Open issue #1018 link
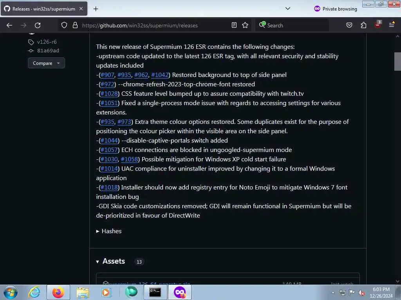The width and height of the screenshot is (401, 300). [x=109, y=187]
